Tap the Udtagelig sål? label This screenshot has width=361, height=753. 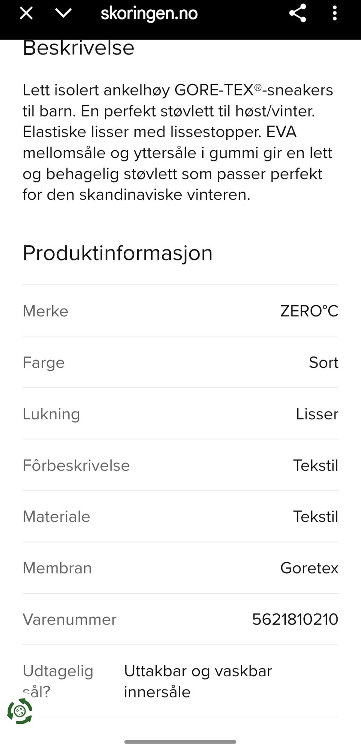(58, 671)
